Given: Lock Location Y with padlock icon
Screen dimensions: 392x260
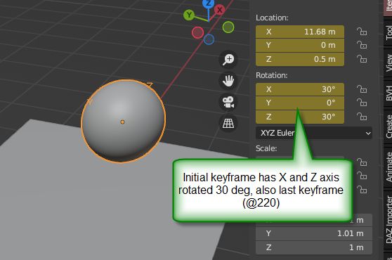Looking at the screenshot, I should pyautogui.click(x=362, y=45).
